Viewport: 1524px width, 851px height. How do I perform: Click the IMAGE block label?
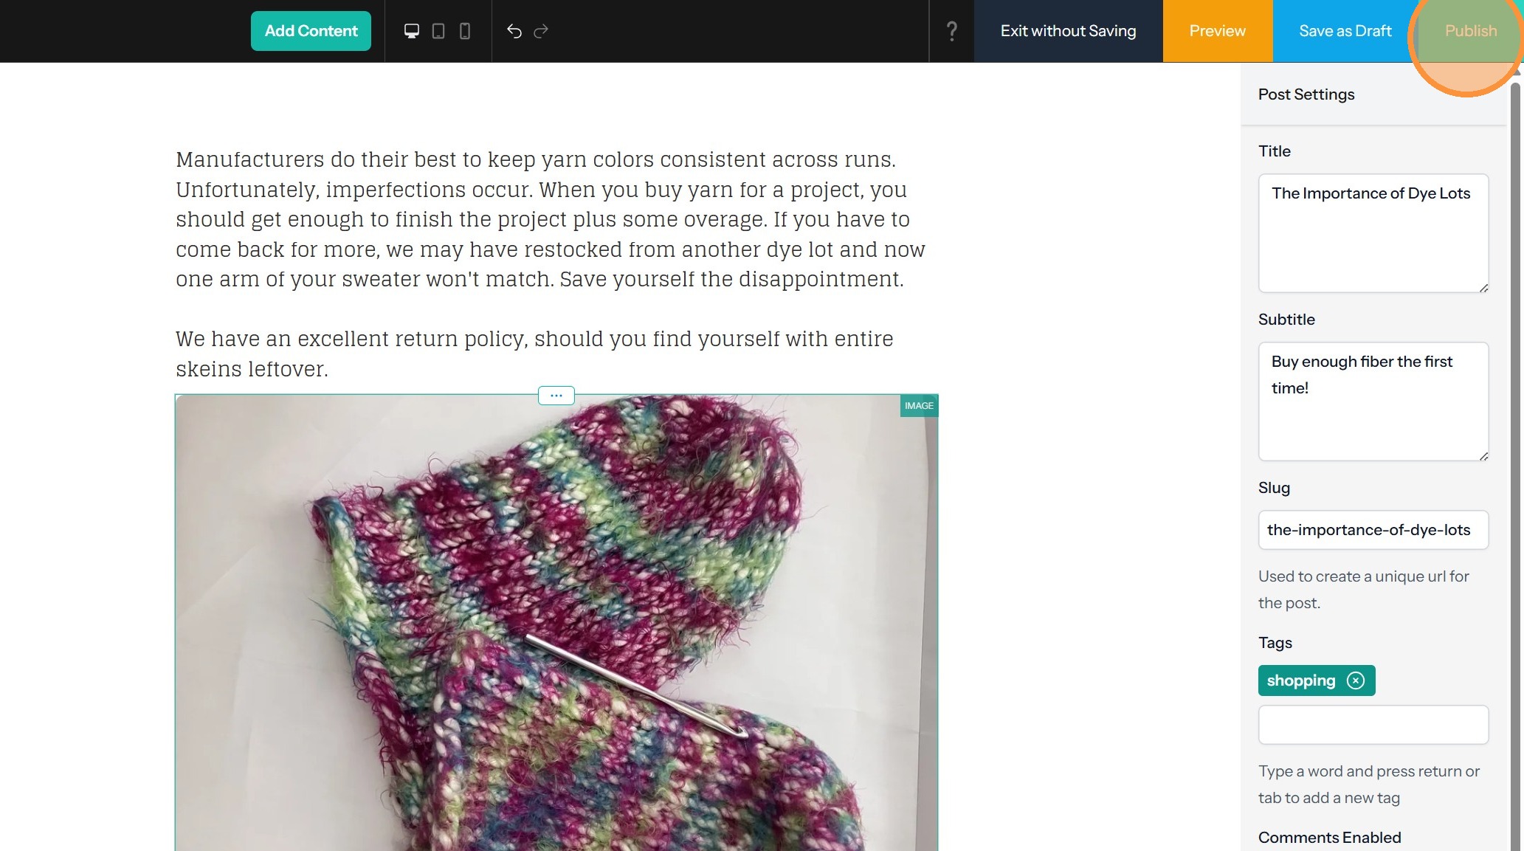[919, 406]
